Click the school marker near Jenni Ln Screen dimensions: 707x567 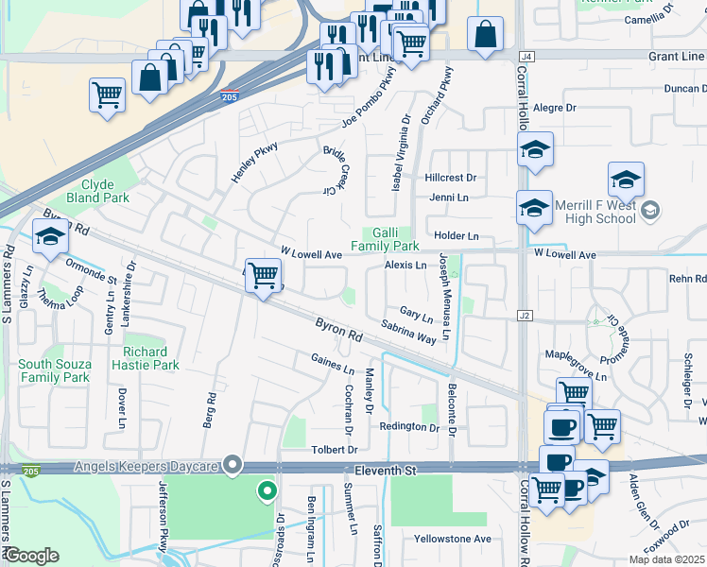(534, 209)
